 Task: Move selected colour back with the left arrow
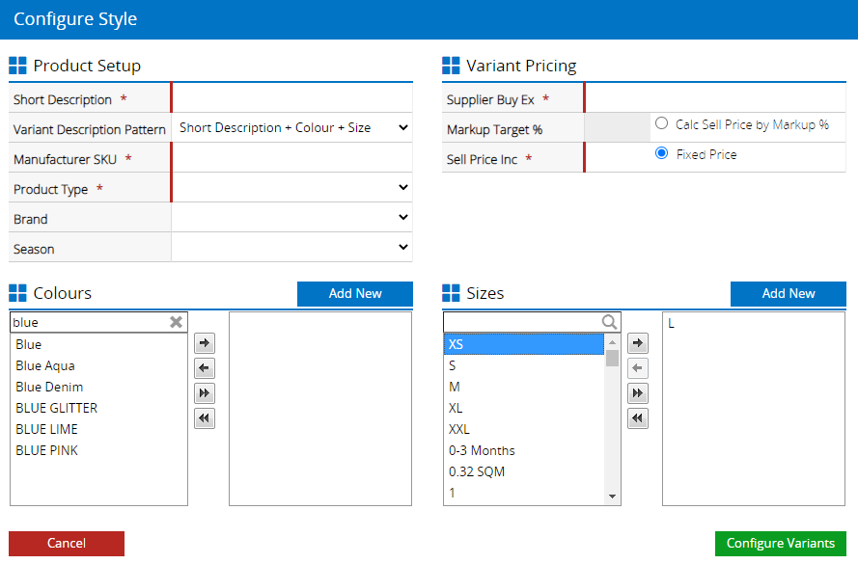[x=204, y=368]
